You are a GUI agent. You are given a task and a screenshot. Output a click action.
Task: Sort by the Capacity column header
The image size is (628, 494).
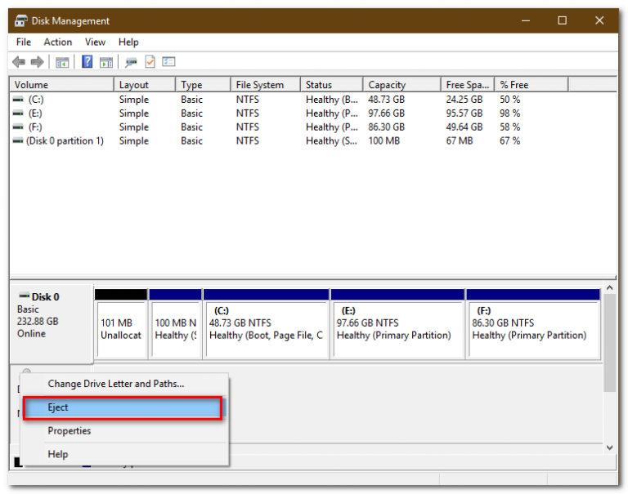[x=402, y=85]
